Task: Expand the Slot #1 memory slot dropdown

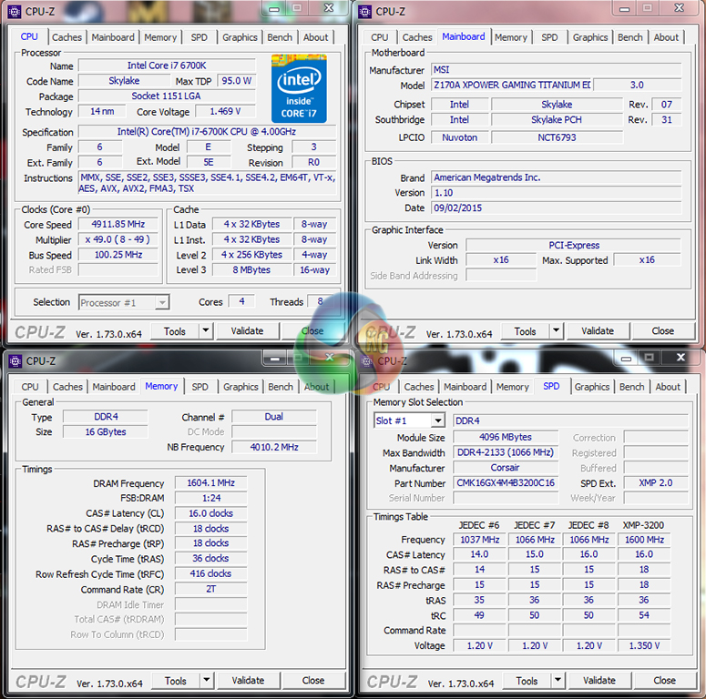Action: click(437, 421)
